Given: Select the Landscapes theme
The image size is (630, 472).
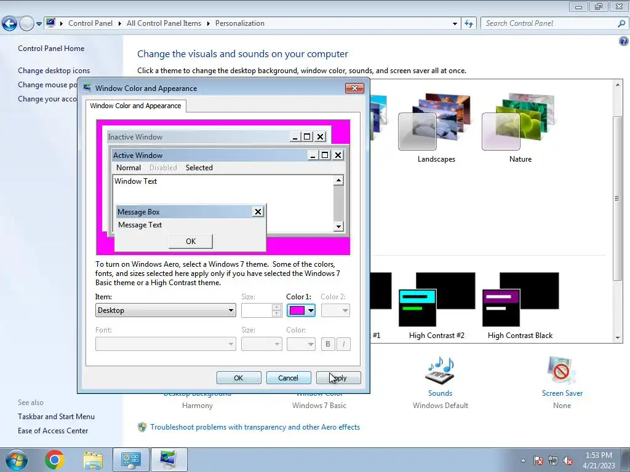Looking at the screenshot, I should click(x=436, y=128).
